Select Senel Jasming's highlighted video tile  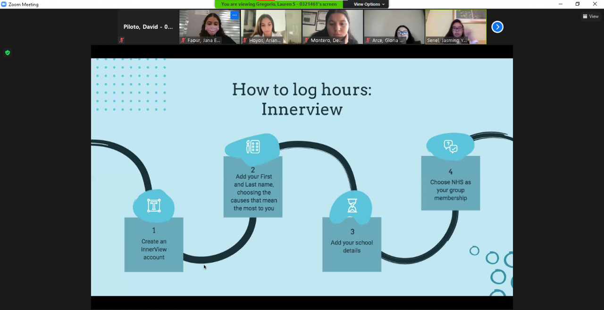point(456,27)
